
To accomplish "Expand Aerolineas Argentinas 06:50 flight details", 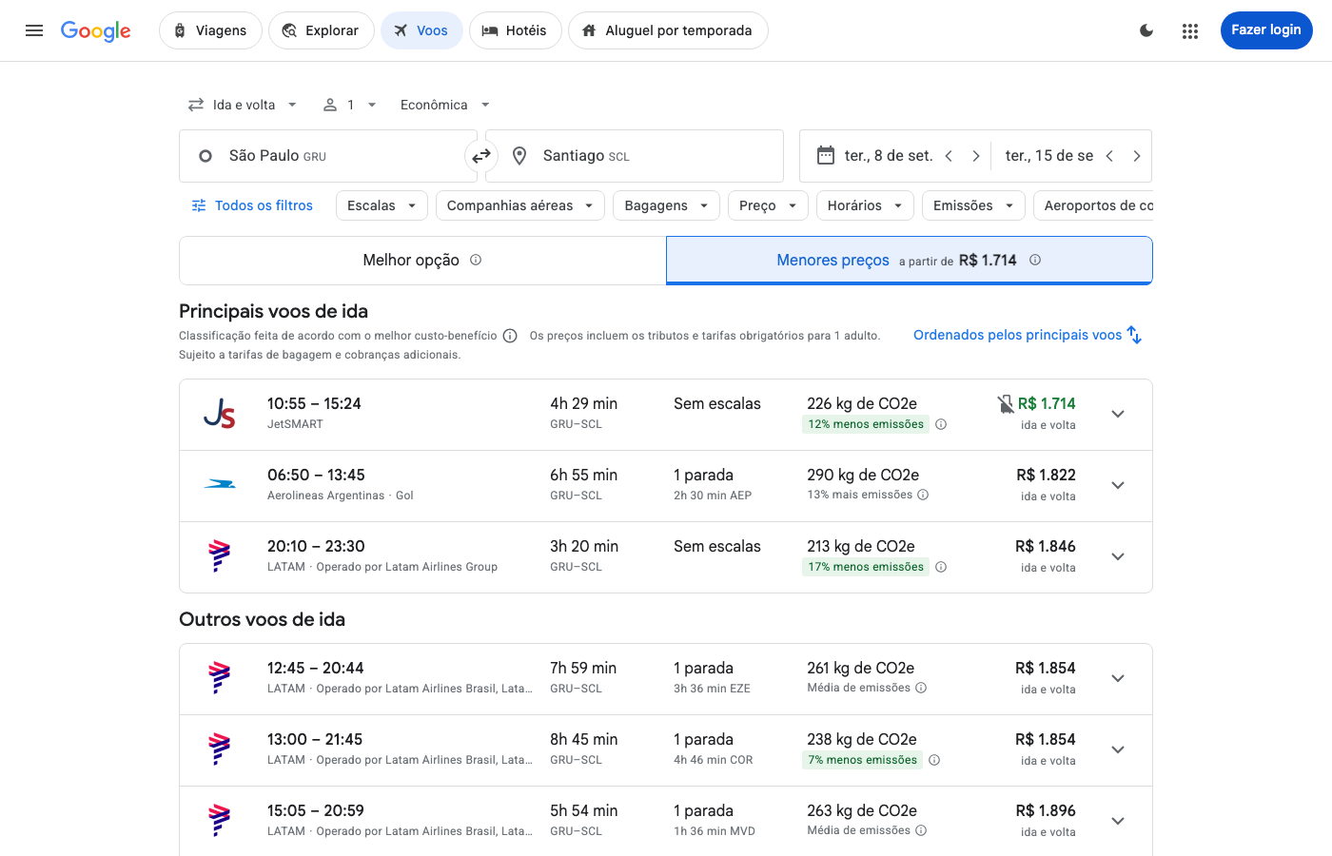I will pyautogui.click(x=1118, y=485).
